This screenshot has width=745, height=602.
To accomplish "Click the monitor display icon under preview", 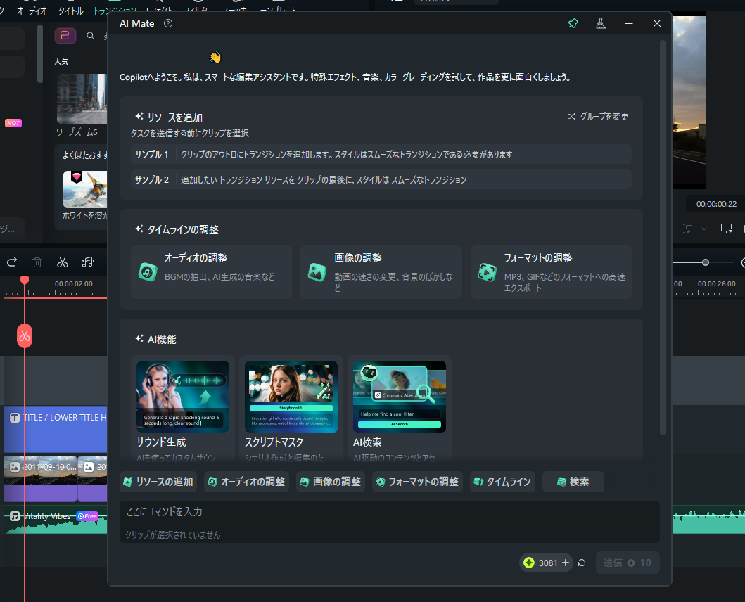I will (x=727, y=229).
